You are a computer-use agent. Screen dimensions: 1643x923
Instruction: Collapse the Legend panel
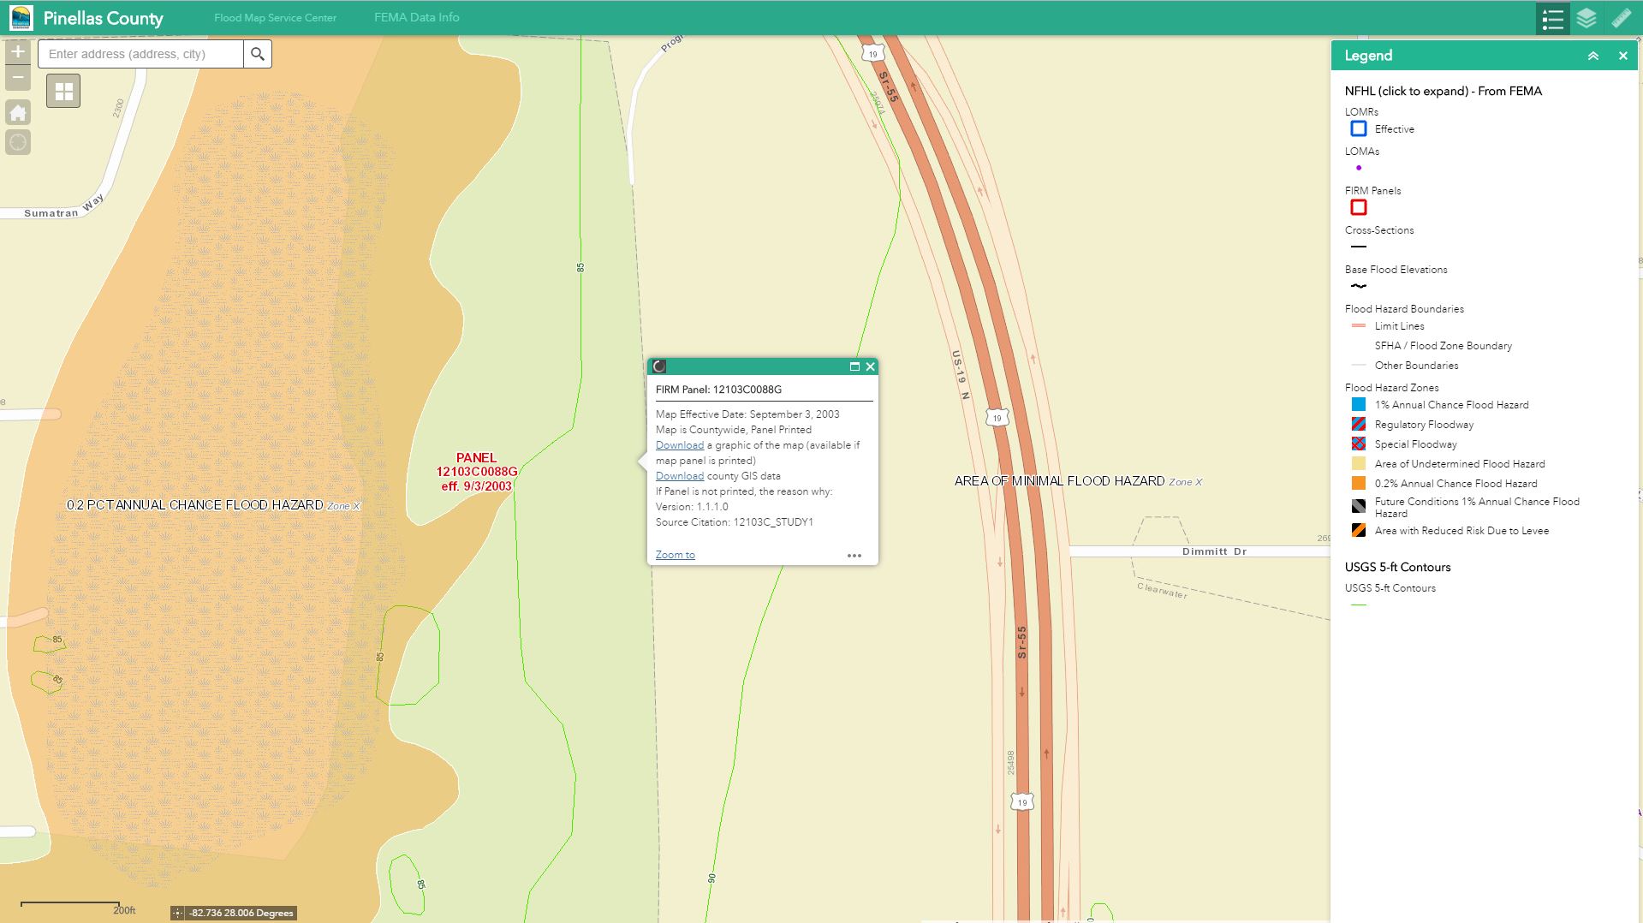click(x=1593, y=56)
